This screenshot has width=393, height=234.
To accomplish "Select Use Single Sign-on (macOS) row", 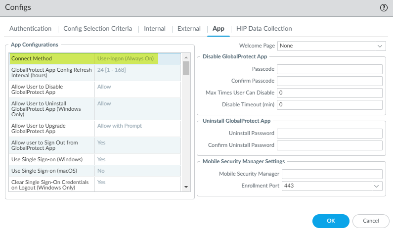I will [x=94, y=171].
